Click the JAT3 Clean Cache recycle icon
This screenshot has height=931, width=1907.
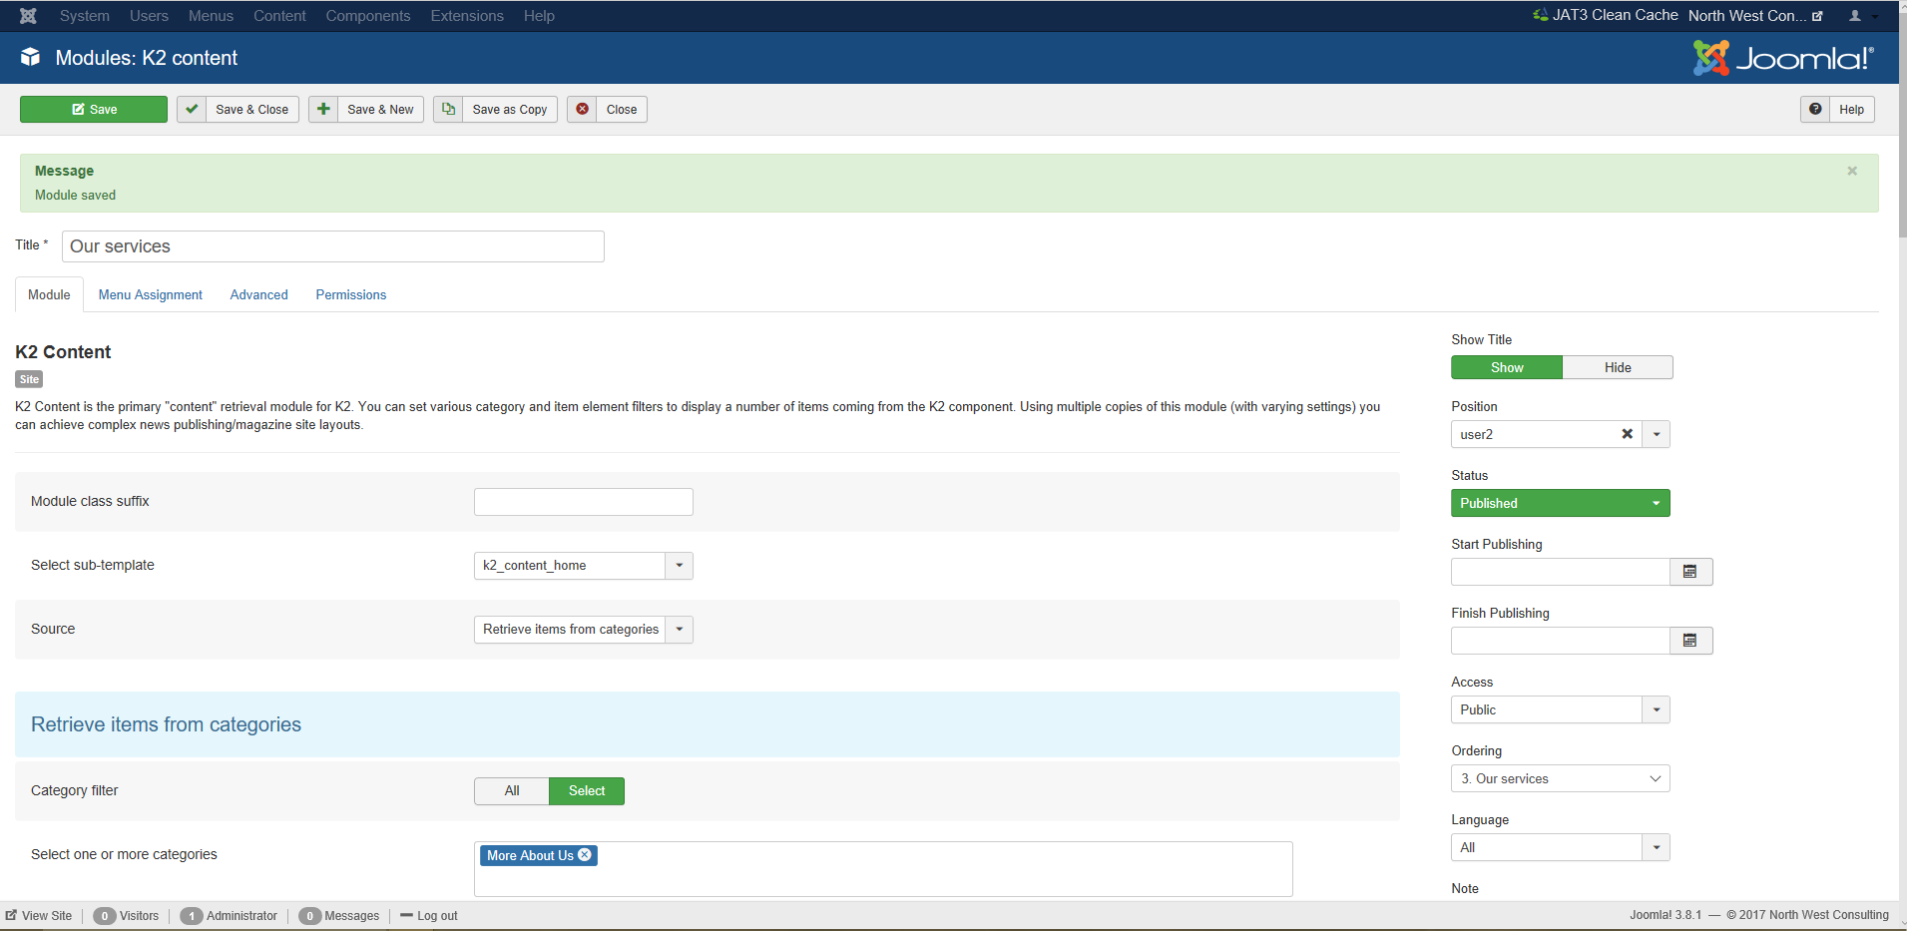pos(1541,15)
